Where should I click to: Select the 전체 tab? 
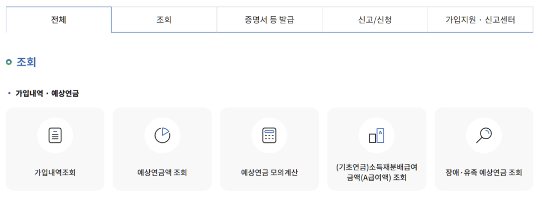59,20
